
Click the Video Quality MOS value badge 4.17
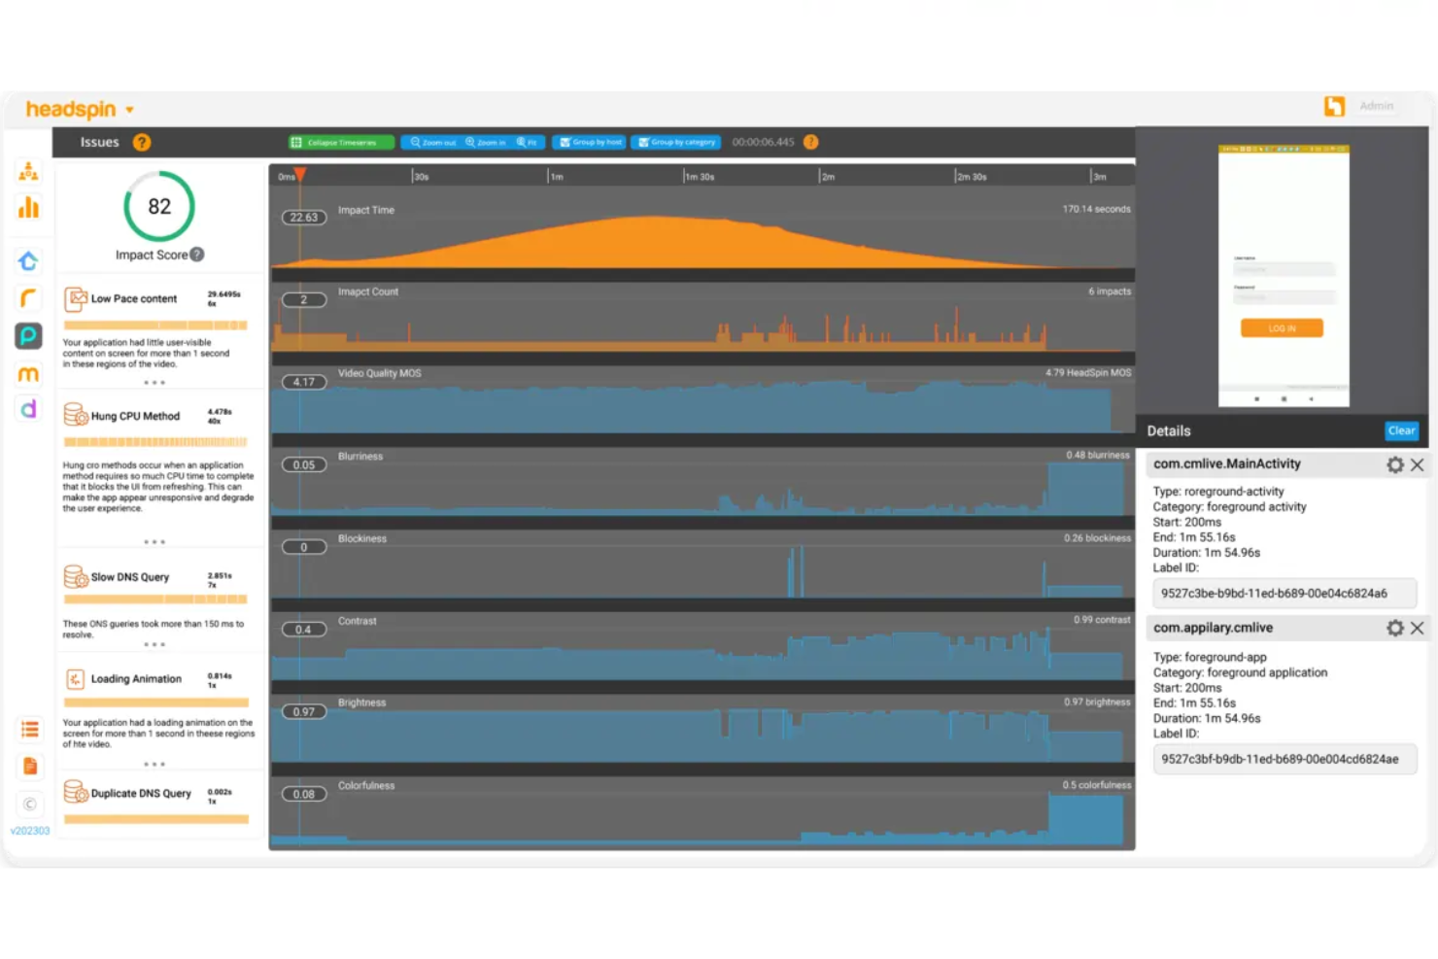click(x=304, y=382)
